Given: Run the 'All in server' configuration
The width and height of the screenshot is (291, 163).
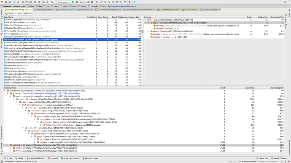Looking at the screenshot, I should [73, 2].
